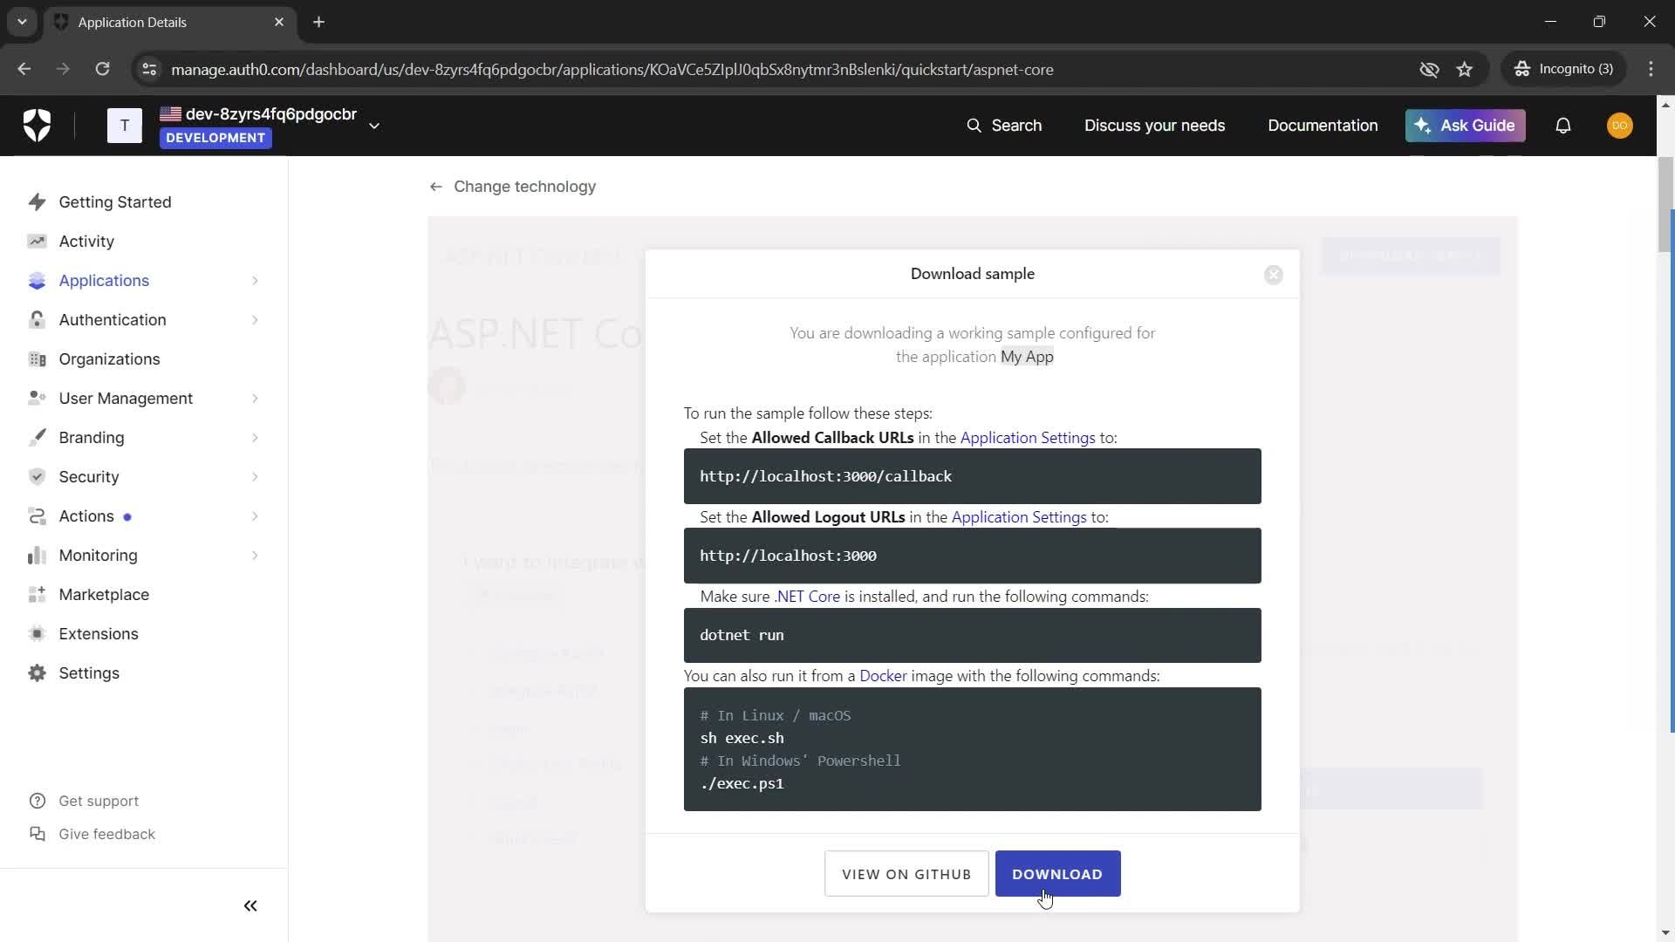This screenshot has width=1675, height=942.
Task: Click the sh exec.sh command line
Action: [742, 738]
